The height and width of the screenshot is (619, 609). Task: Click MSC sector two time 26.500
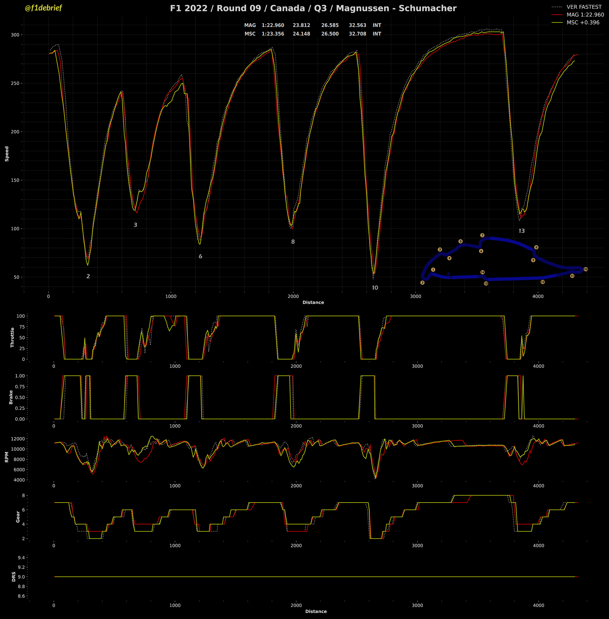330,34
